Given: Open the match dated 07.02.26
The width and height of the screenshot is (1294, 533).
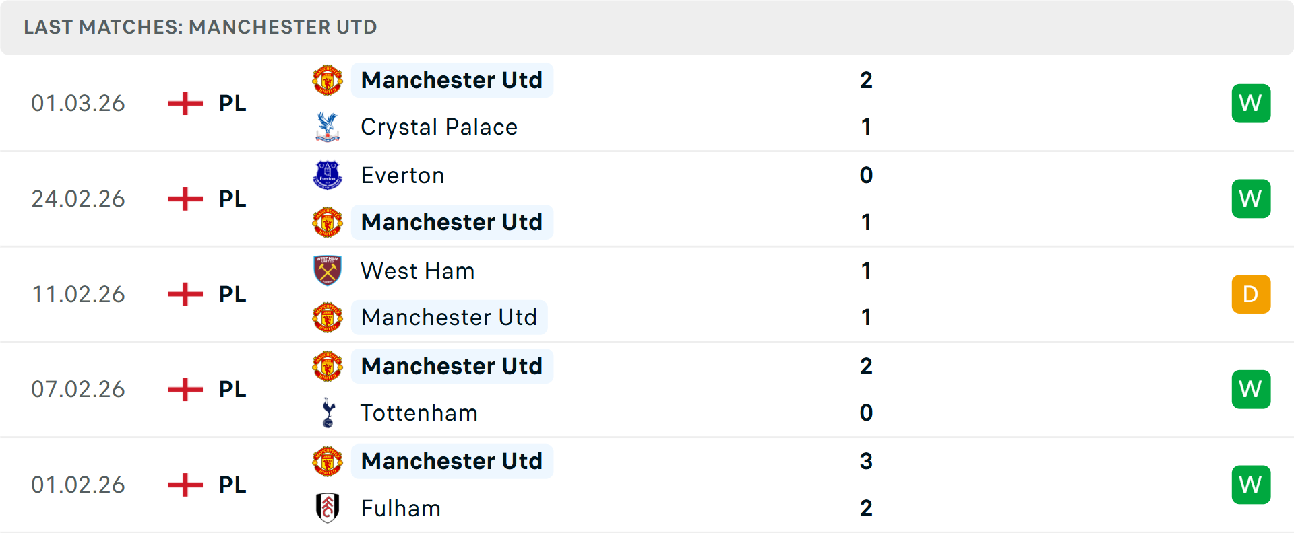Looking at the screenshot, I should click(647, 390).
